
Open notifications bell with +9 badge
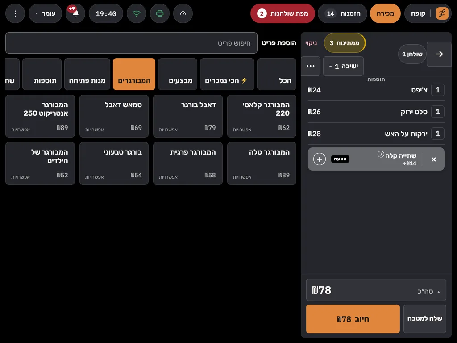click(75, 13)
